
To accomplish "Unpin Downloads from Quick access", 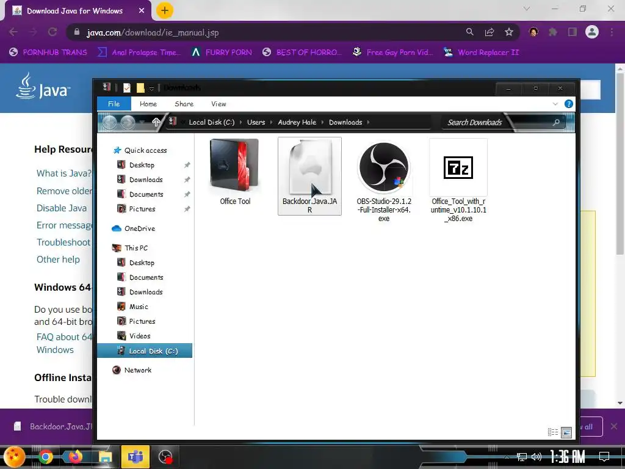I will (187, 180).
